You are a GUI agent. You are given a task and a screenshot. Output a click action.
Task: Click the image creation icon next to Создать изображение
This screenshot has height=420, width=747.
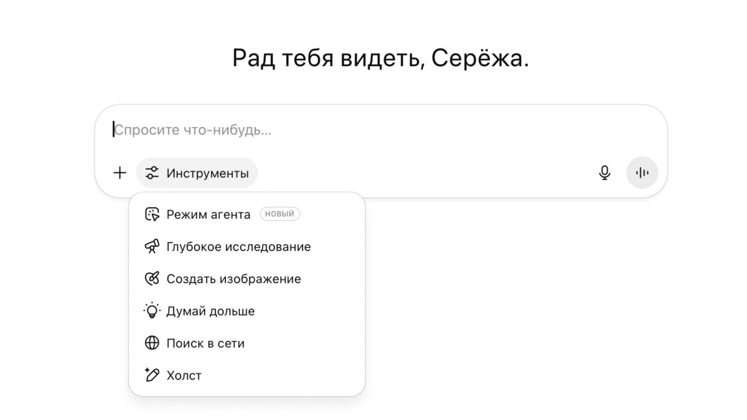pyautogui.click(x=153, y=279)
